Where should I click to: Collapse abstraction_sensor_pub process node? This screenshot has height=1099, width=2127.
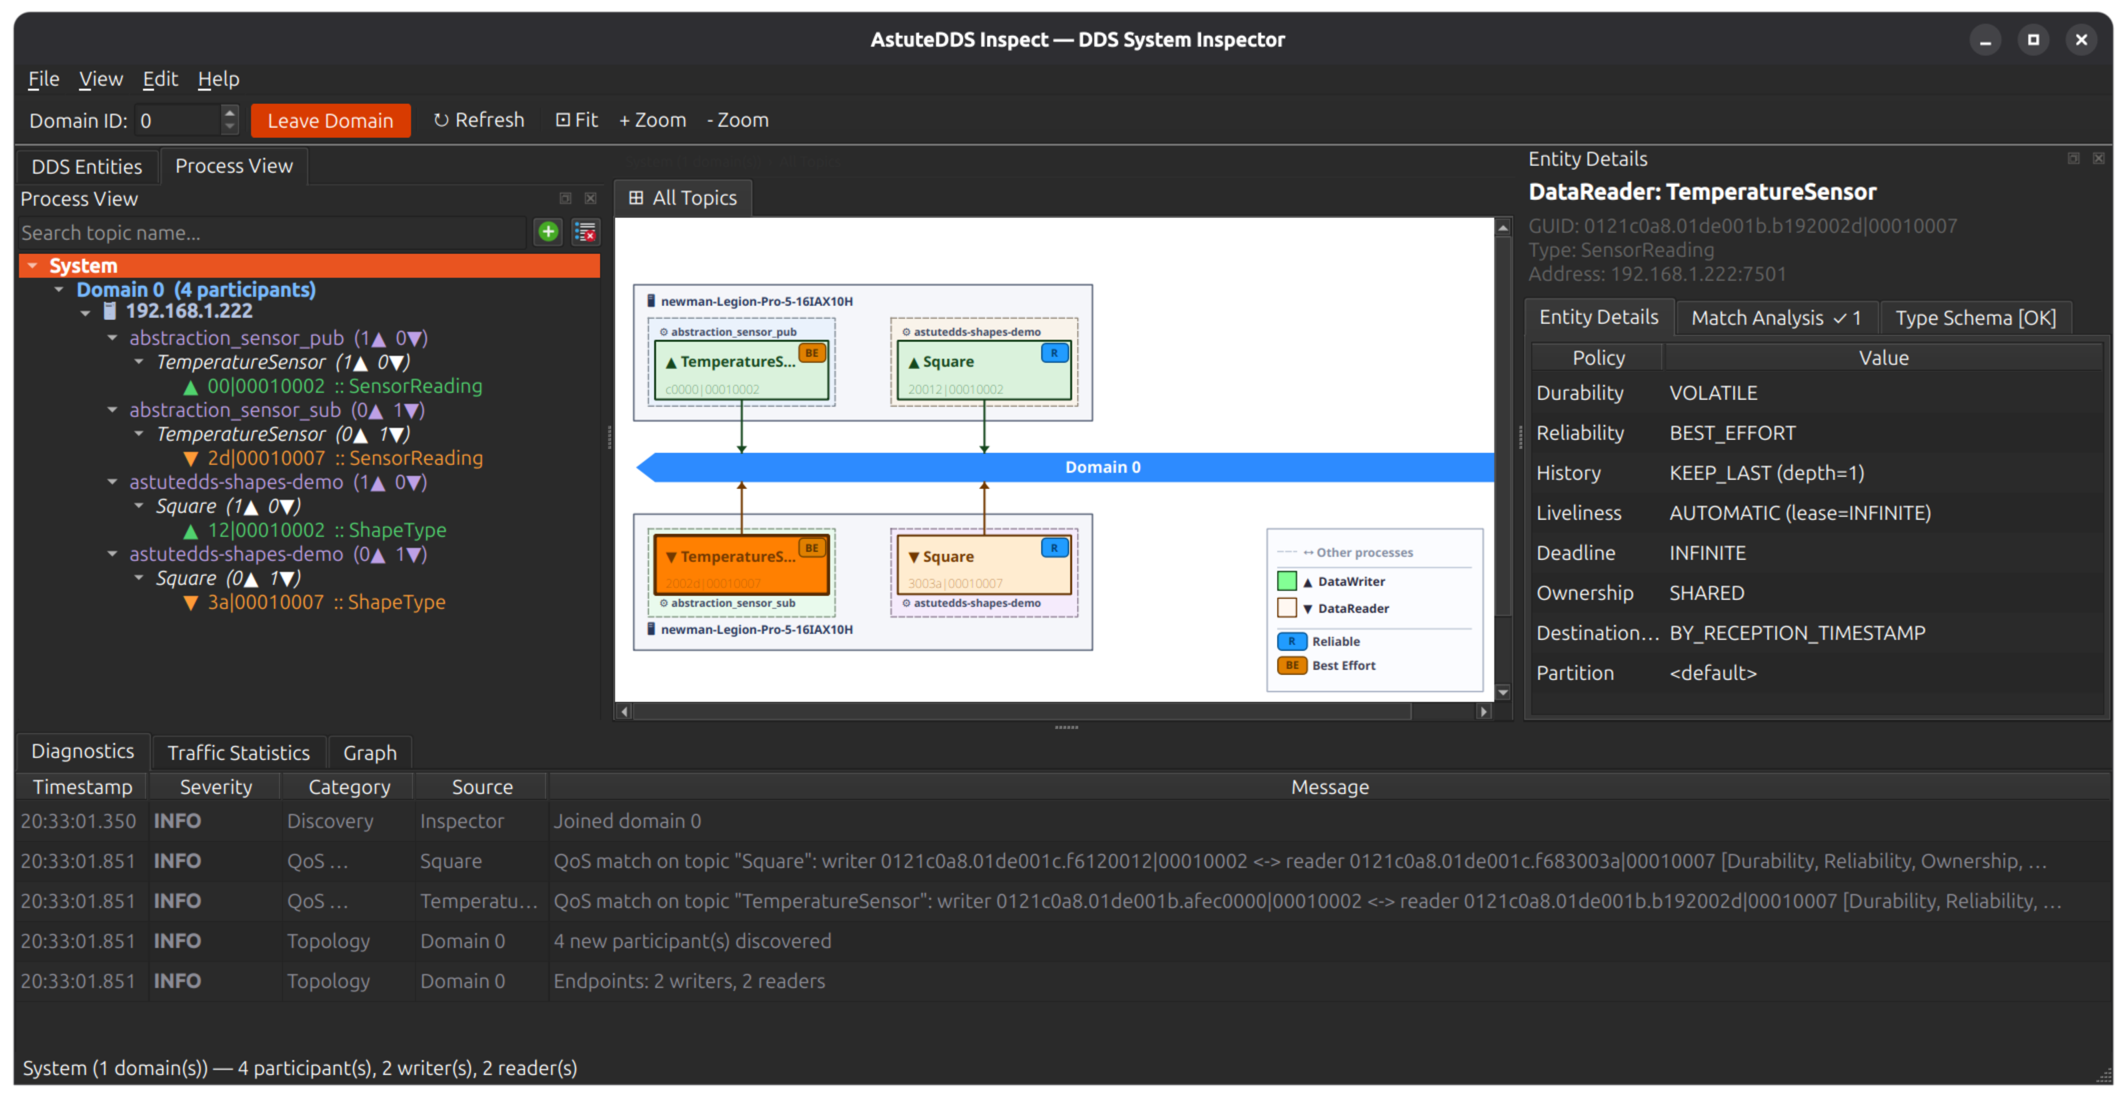coord(111,337)
